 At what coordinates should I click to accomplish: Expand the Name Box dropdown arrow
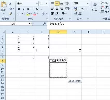tap(30, 24)
